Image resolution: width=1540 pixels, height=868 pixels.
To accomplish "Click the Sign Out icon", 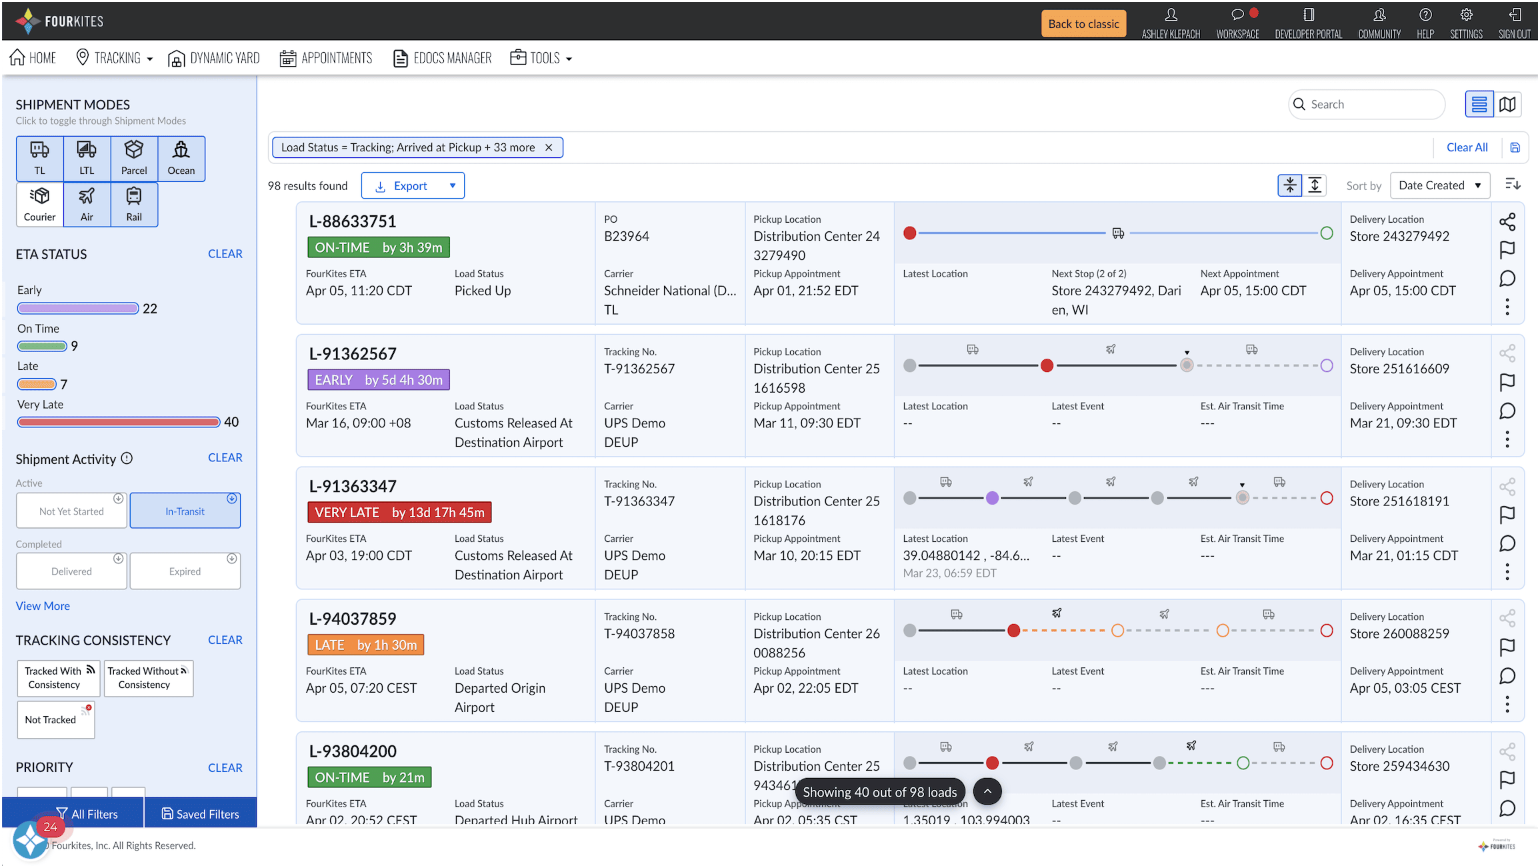I will (1515, 23).
